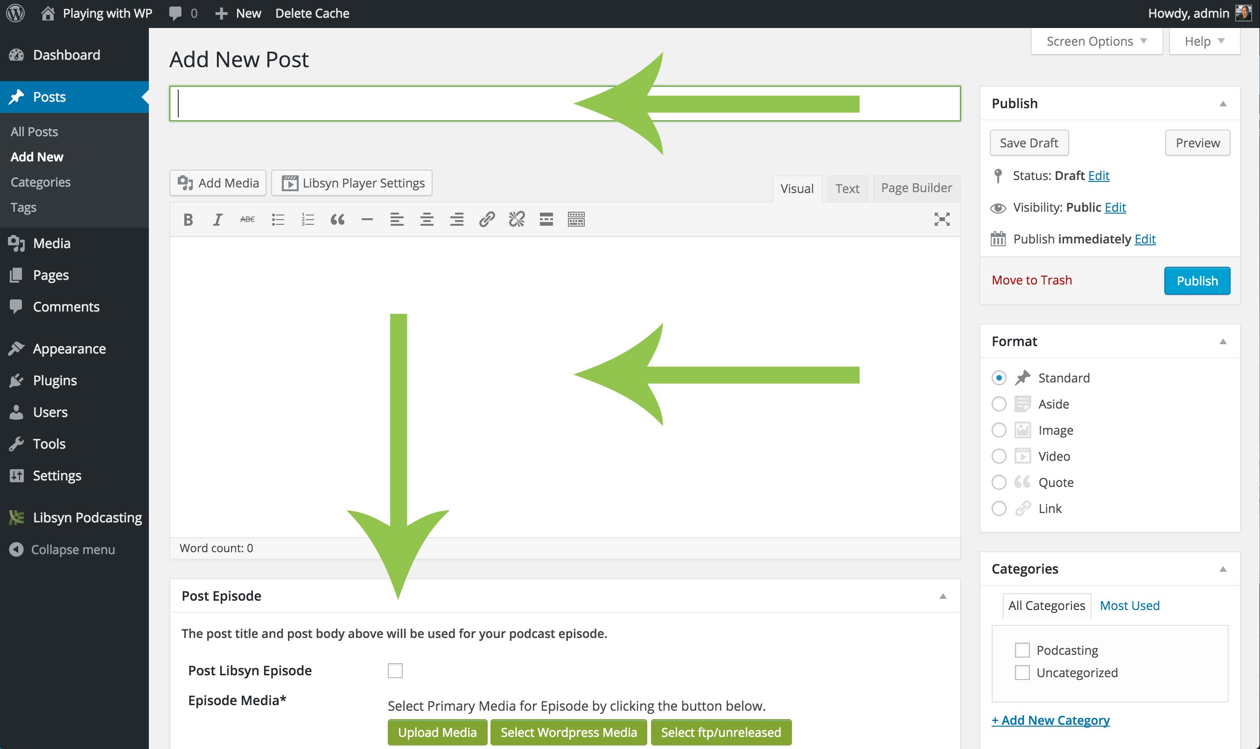The height and width of the screenshot is (749, 1260).
Task: Open the New content menu in admin bar
Action: (x=238, y=14)
